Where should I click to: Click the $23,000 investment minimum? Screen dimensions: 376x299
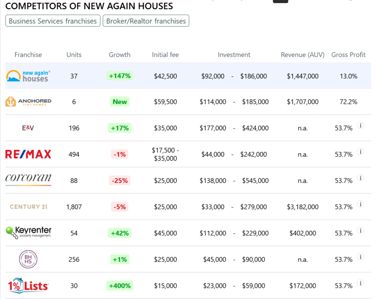[214, 286]
